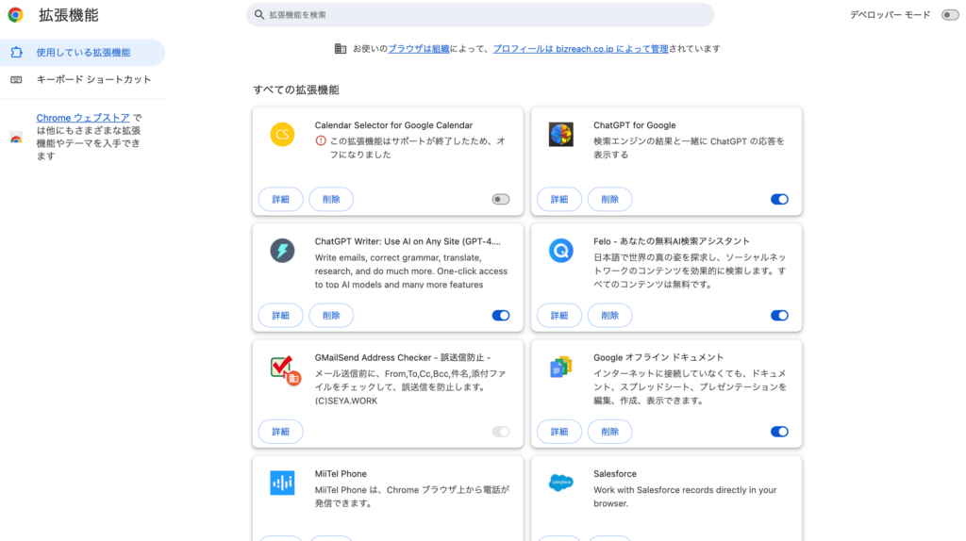Click the Chrome logo icon
Viewport: 966px width, 541px height.
point(15,15)
